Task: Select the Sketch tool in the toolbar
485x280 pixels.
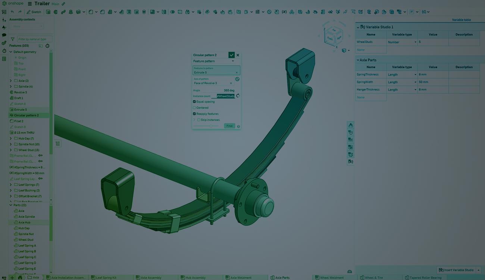Action: (x=35, y=12)
